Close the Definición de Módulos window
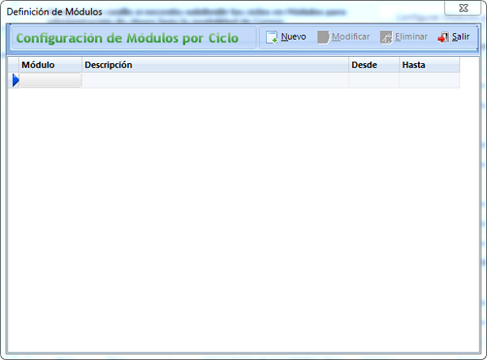The width and height of the screenshot is (487, 360). point(463,8)
